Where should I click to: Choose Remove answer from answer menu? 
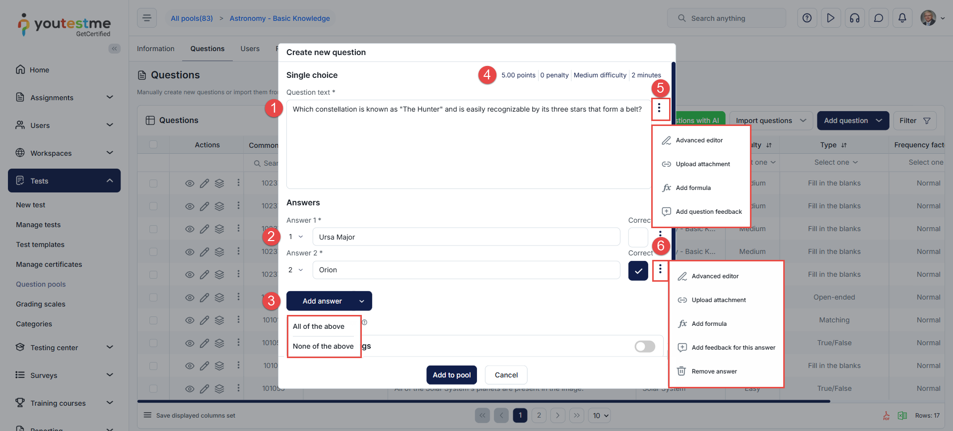(x=714, y=371)
